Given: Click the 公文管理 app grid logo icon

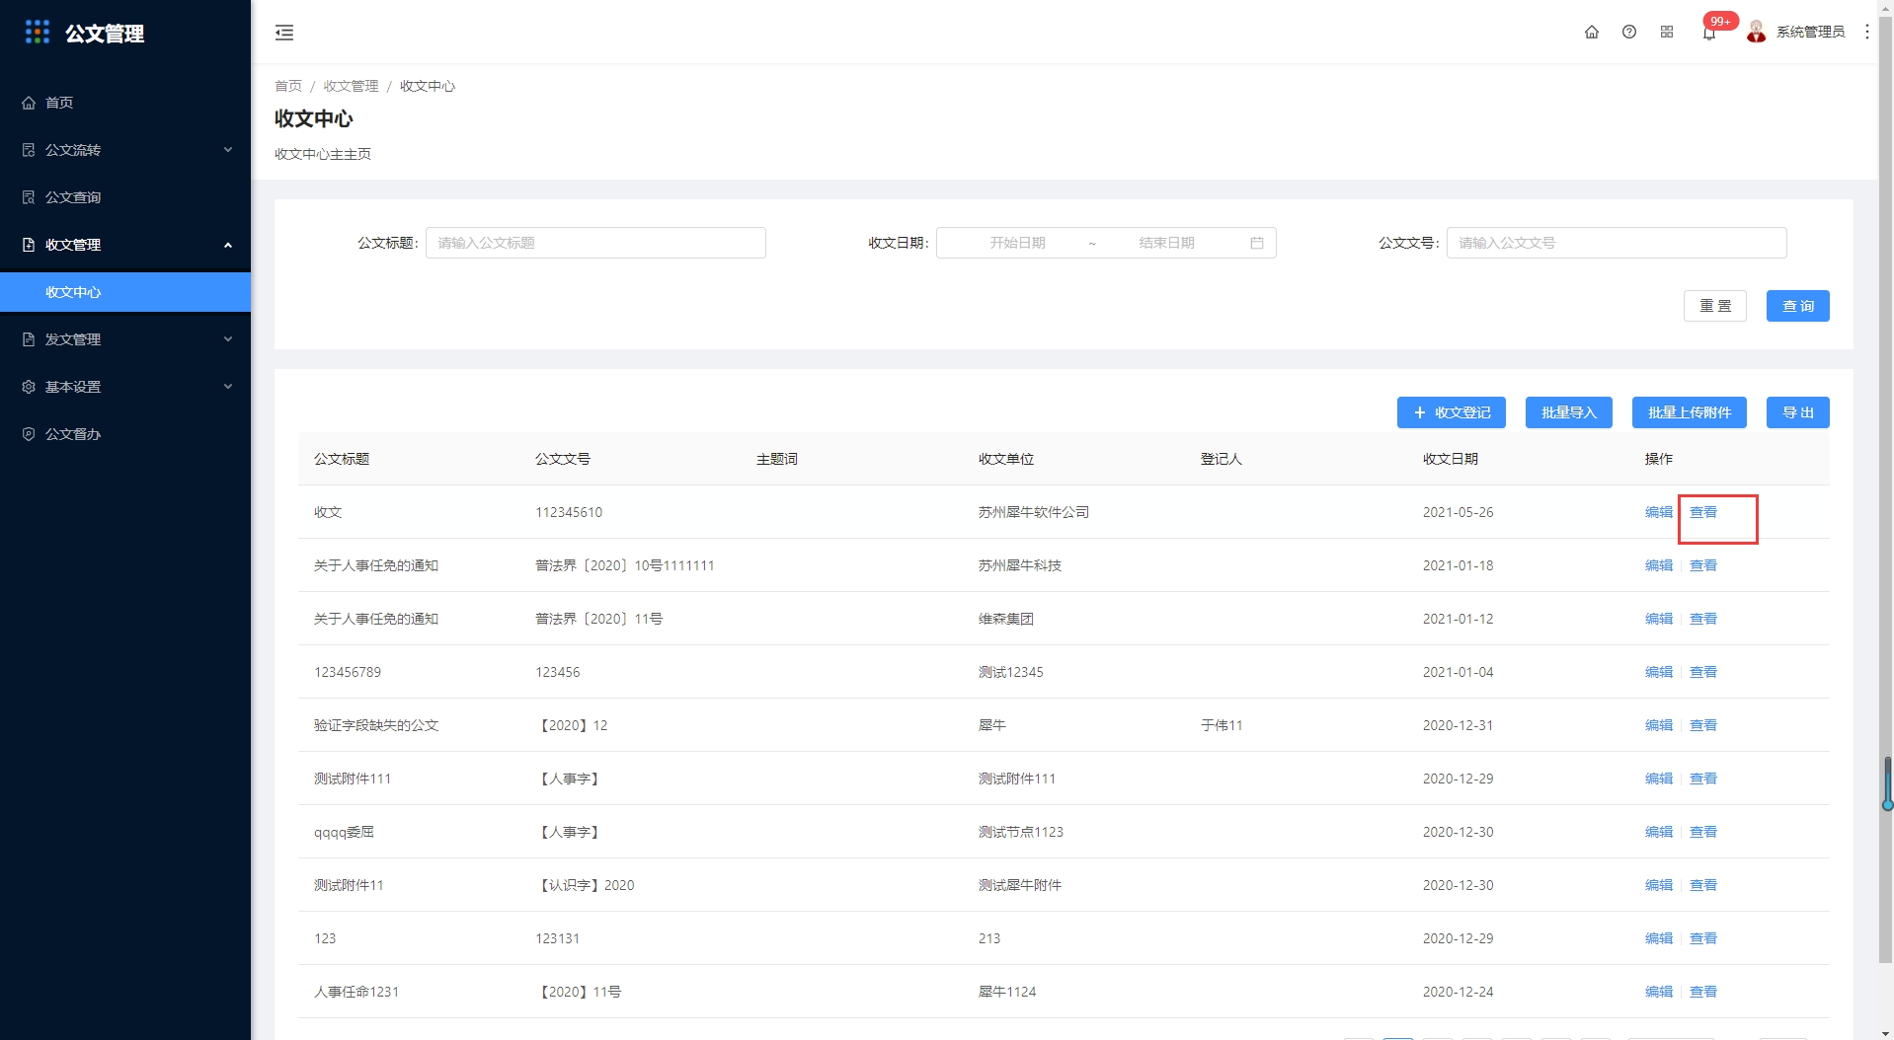Looking at the screenshot, I should (x=38, y=33).
